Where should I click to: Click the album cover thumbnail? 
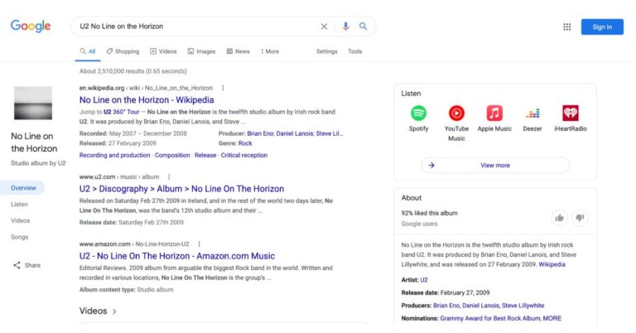pyautogui.click(x=33, y=103)
